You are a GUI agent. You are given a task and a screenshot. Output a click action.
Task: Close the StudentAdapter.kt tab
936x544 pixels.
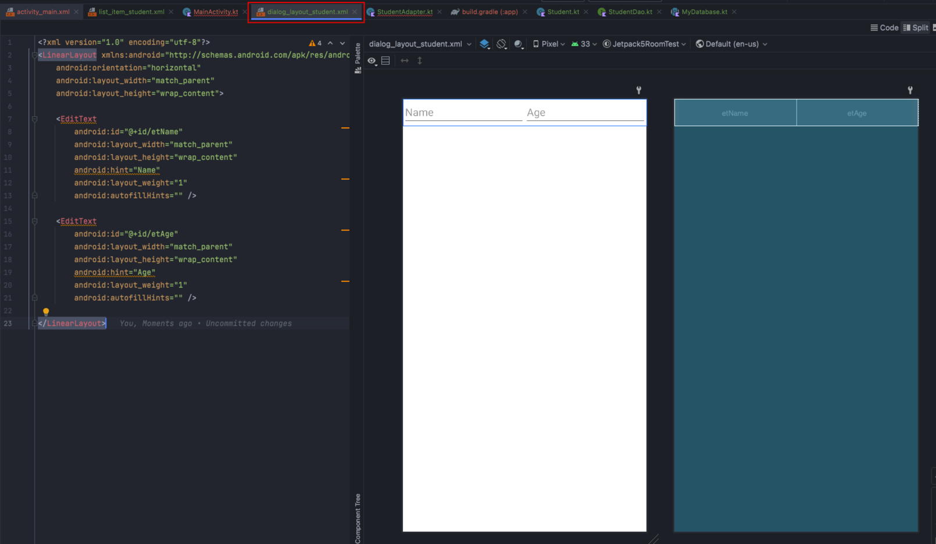[440, 12]
